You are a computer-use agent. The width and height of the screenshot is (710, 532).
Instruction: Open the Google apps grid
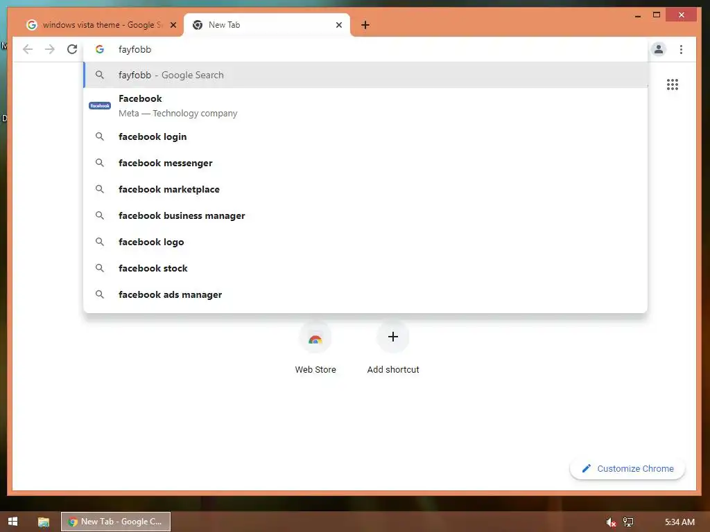673,85
